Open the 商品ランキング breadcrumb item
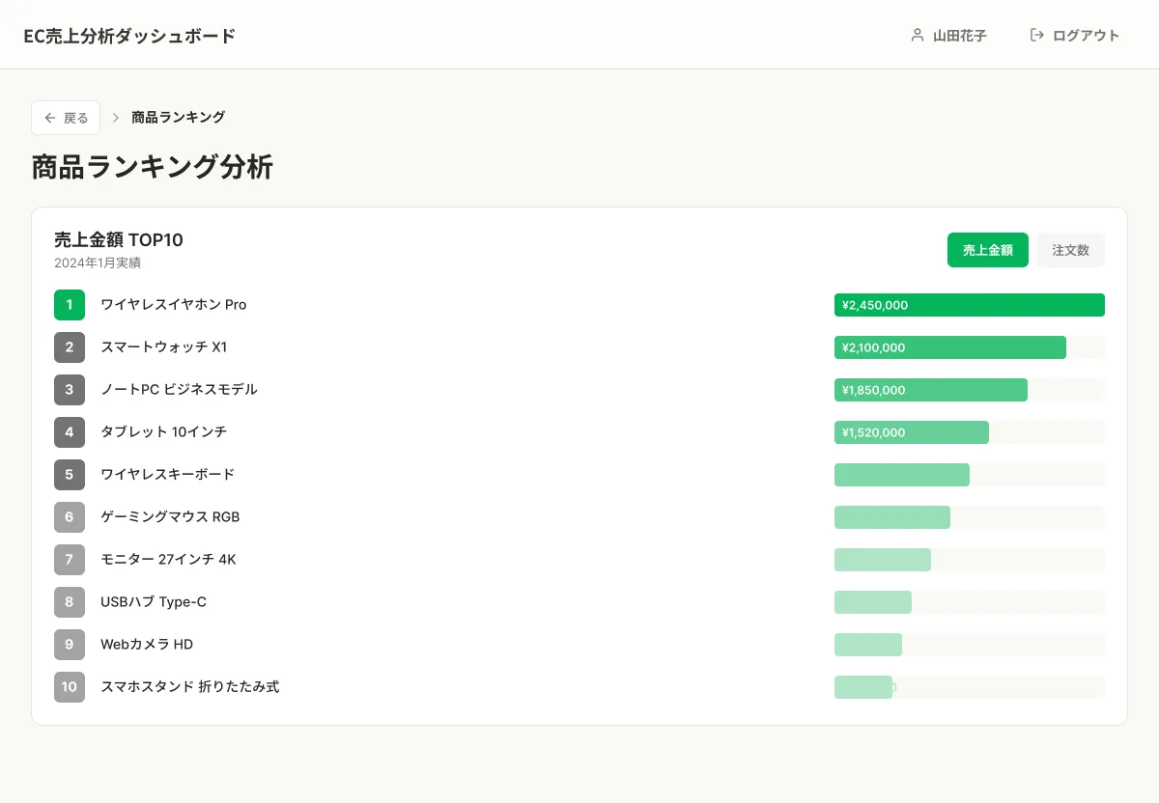The width and height of the screenshot is (1159, 803). (x=178, y=117)
